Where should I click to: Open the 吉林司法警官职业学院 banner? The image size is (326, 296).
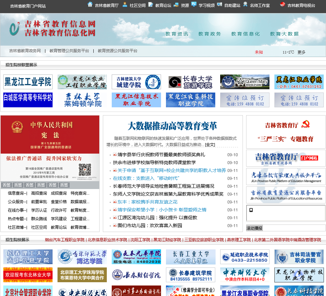click(299, 257)
